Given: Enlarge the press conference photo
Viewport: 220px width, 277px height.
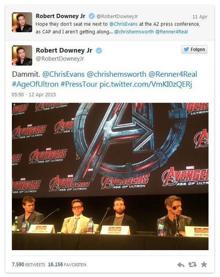Looking at the screenshot, I should [110, 176].
